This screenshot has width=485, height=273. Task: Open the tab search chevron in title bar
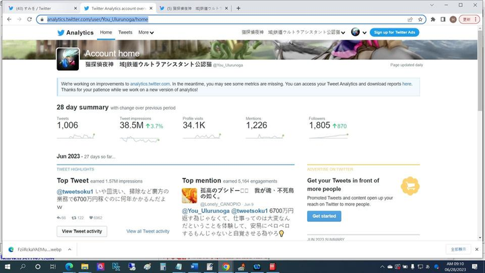432,5
